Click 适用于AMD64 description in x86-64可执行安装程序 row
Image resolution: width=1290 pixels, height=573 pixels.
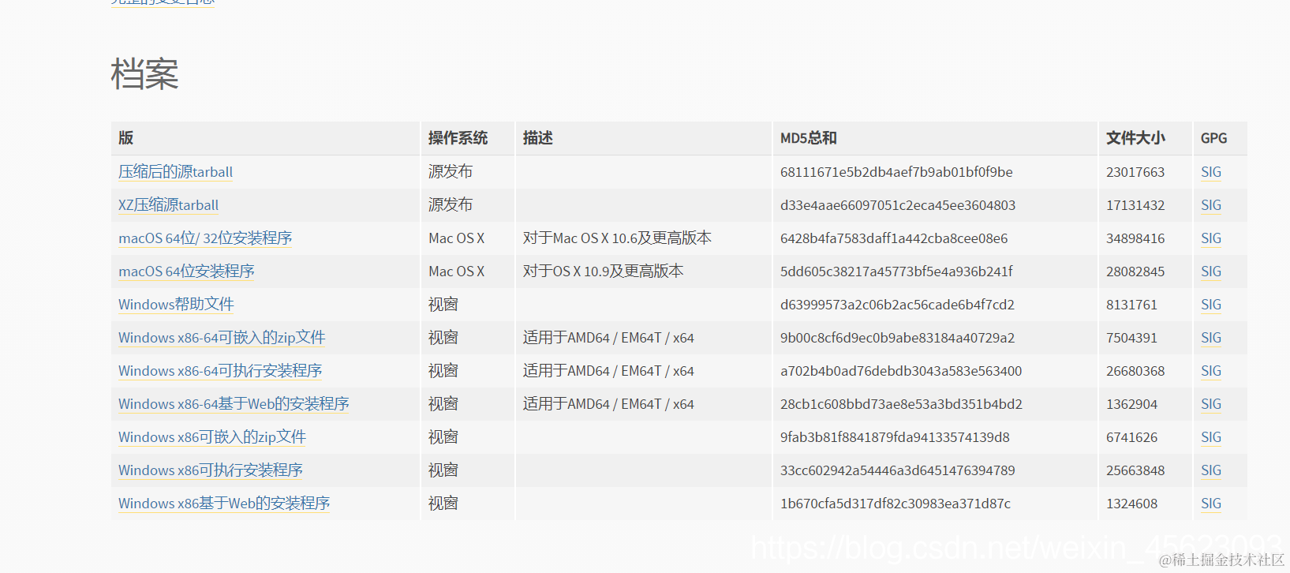(x=608, y=371)
